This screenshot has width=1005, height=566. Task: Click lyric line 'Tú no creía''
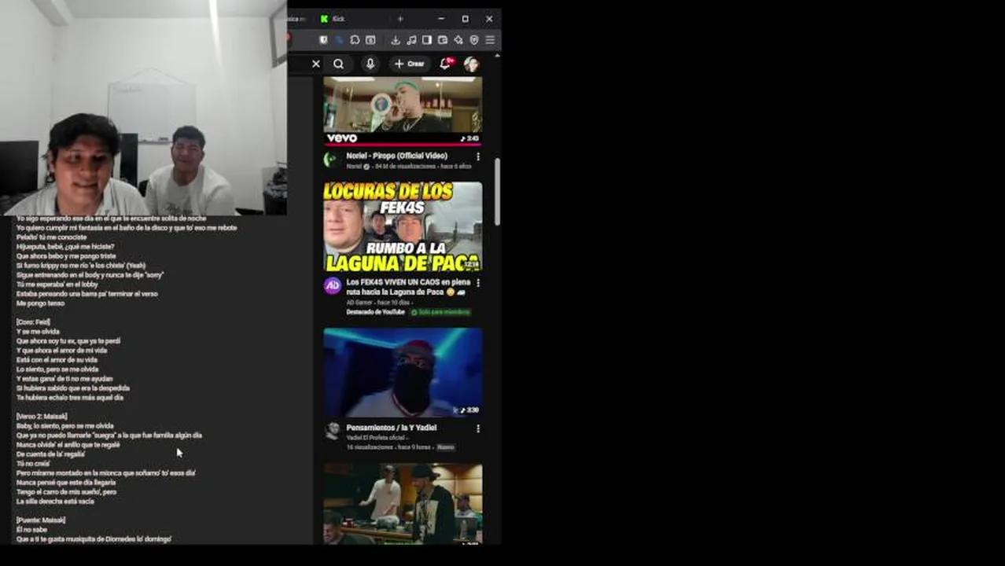point(33,464)
